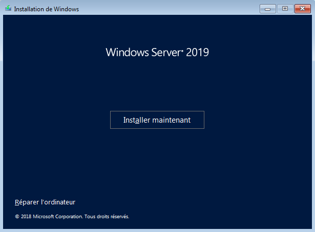
Task: Close the Installation de Windows window
Action: 303,9
